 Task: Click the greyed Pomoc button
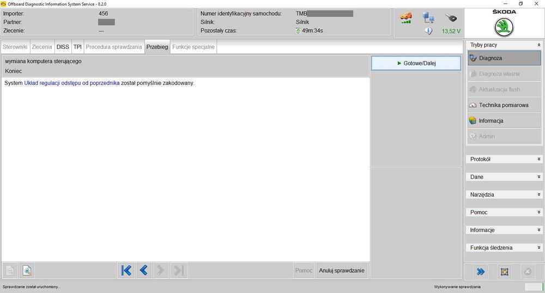304,271
